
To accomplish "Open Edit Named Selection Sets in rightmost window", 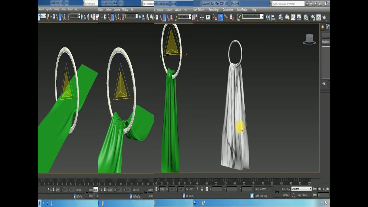I will pos(239,17).
